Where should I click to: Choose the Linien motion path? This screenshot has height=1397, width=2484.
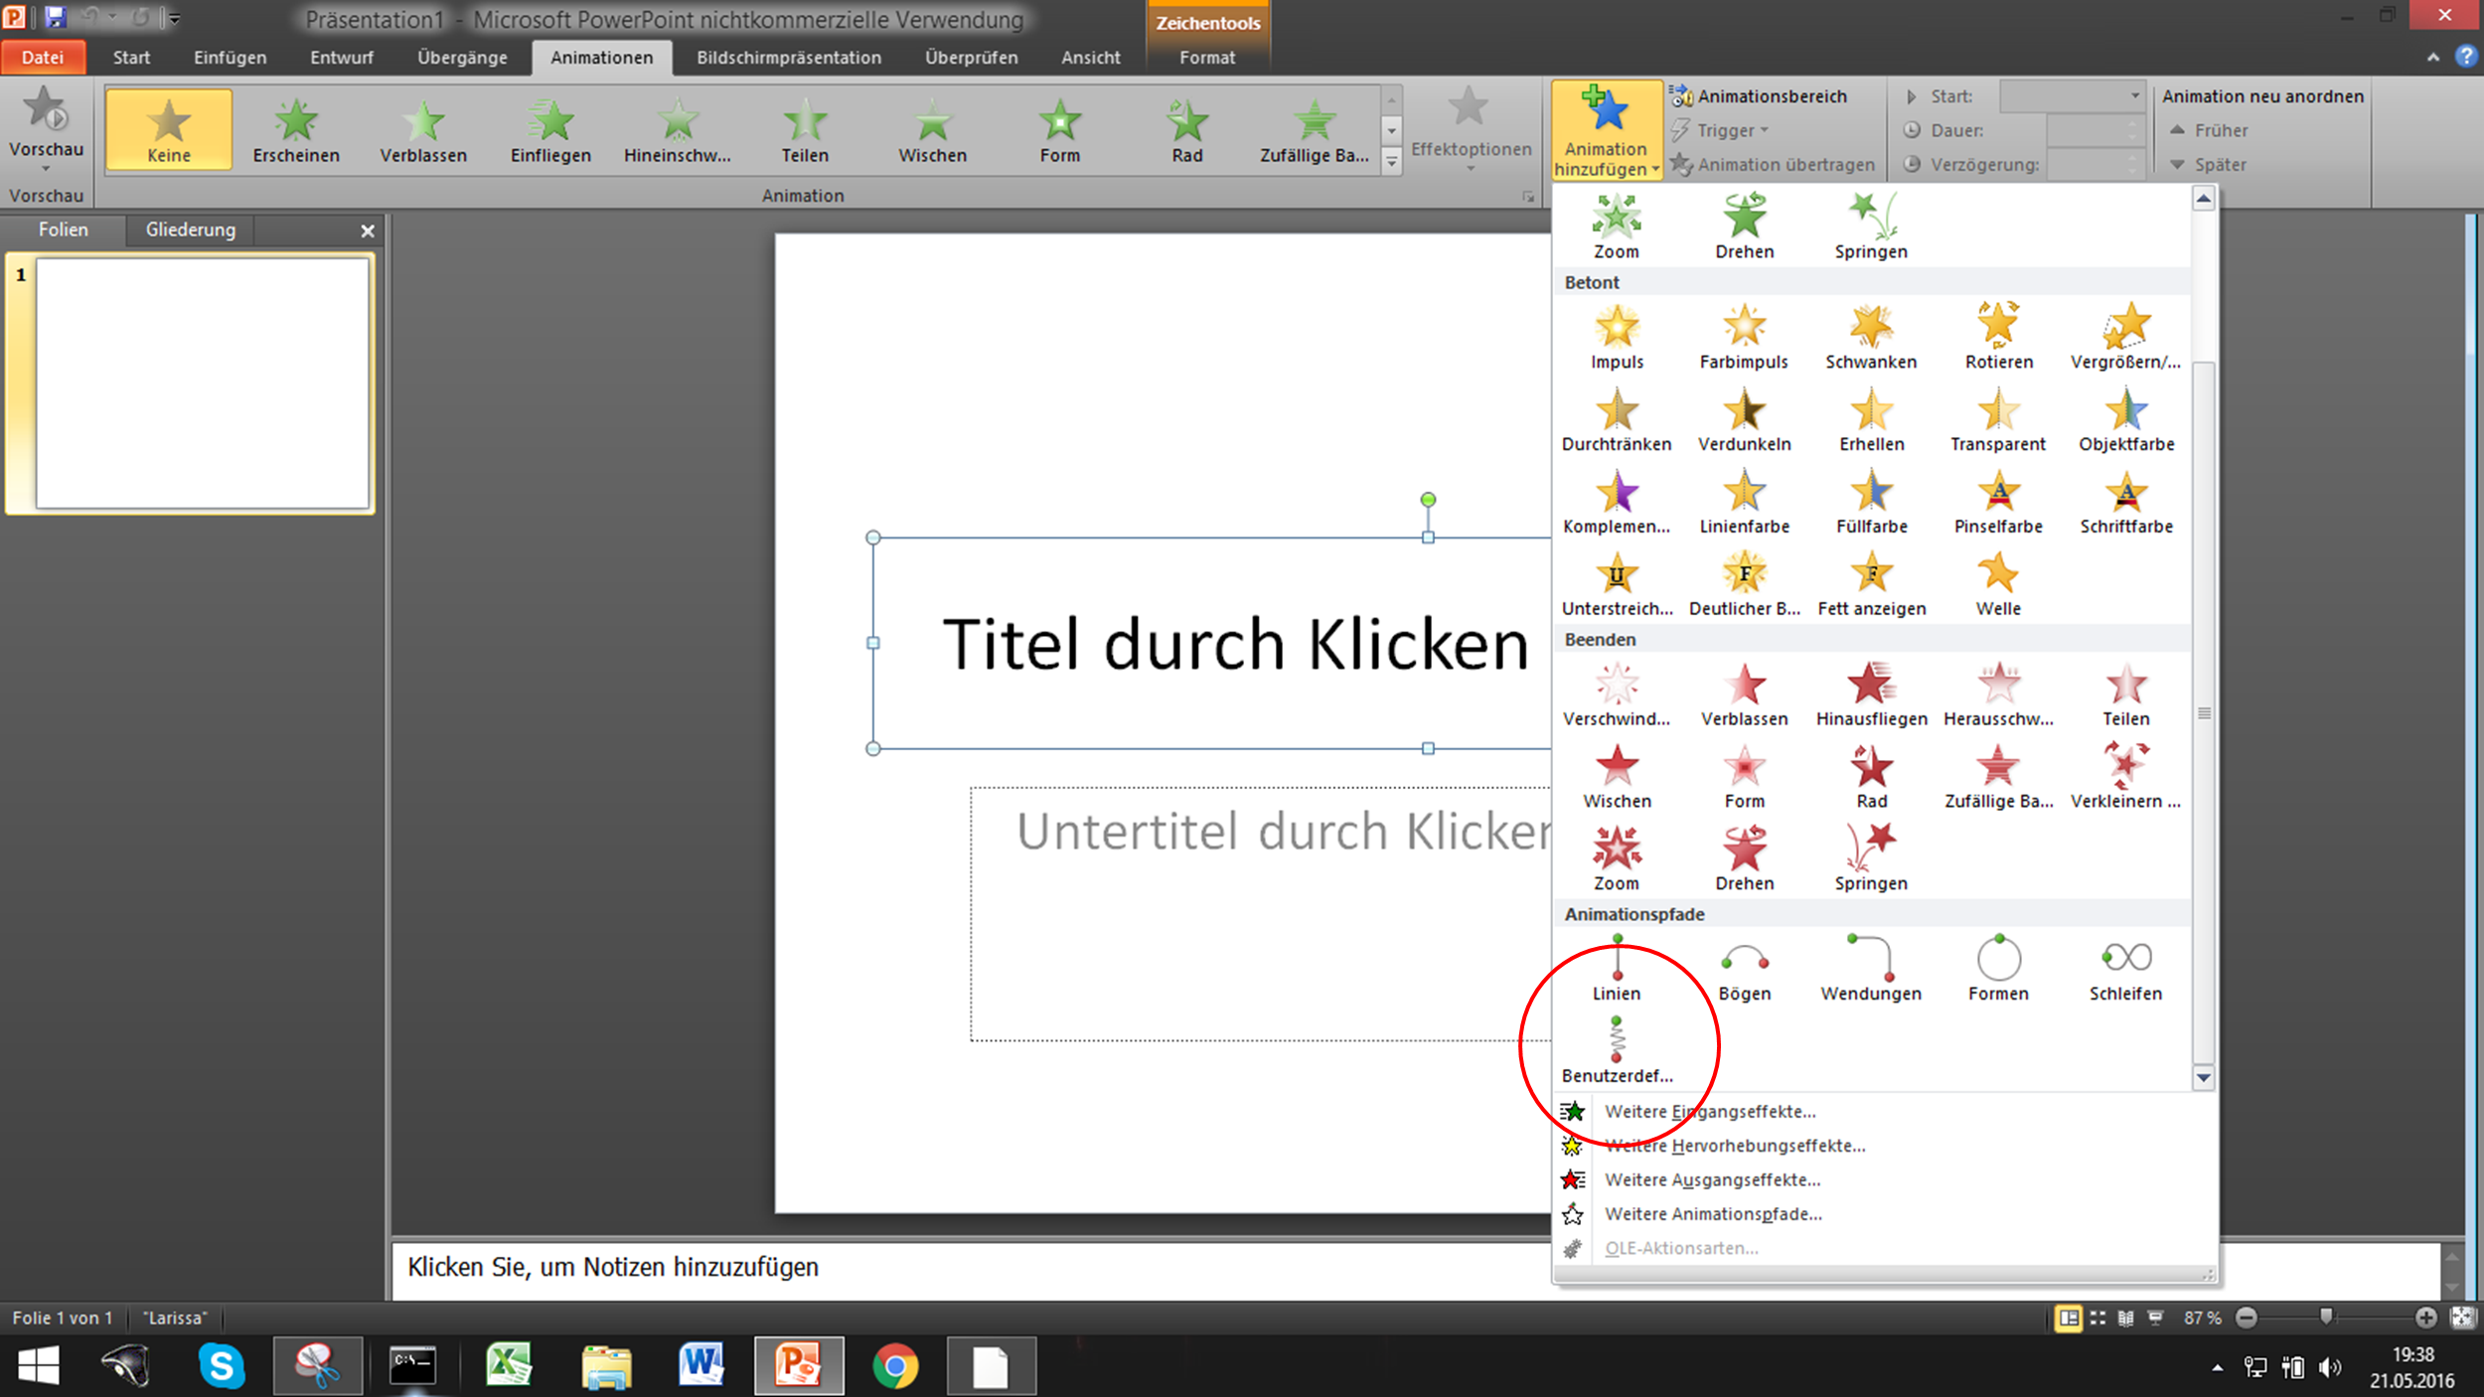click(1617, 969)
